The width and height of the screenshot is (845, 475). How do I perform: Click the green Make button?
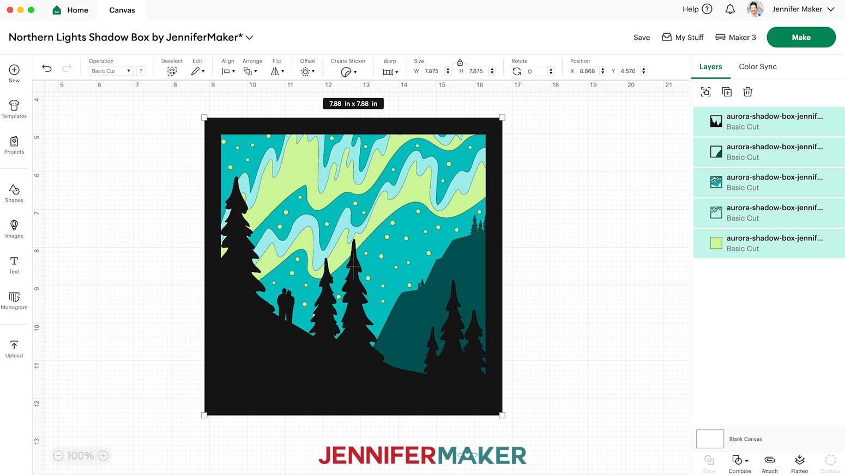(x=801, y=37)
